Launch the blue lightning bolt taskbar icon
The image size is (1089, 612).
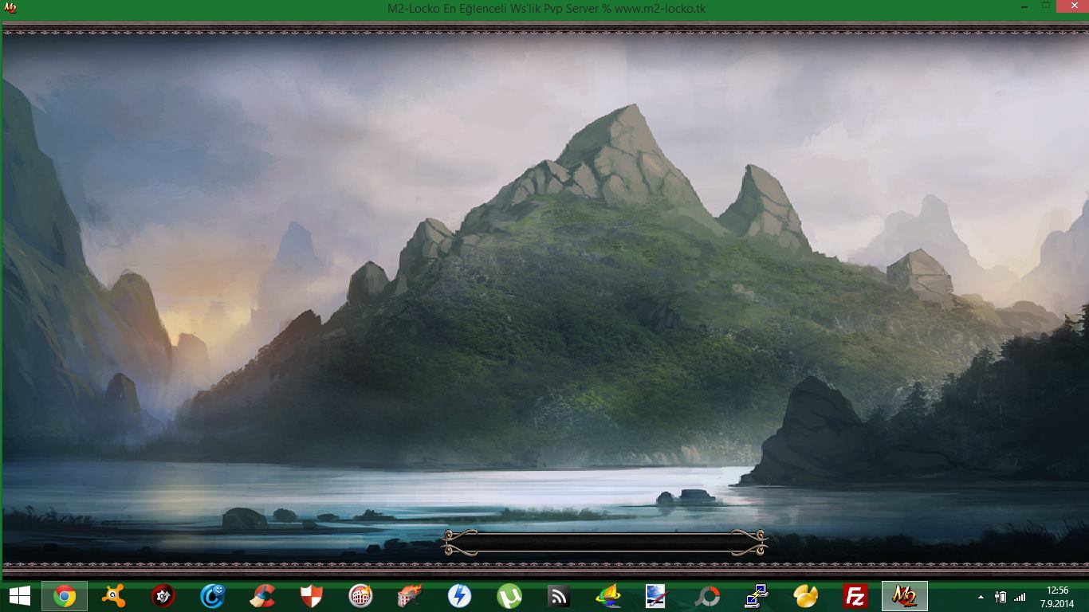click(459, 596)
